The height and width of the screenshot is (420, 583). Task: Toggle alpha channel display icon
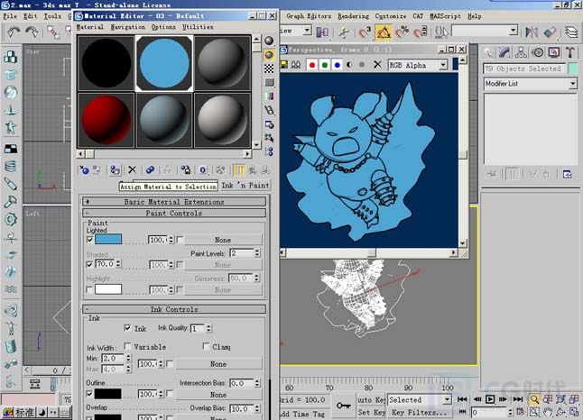pos(349,65)
